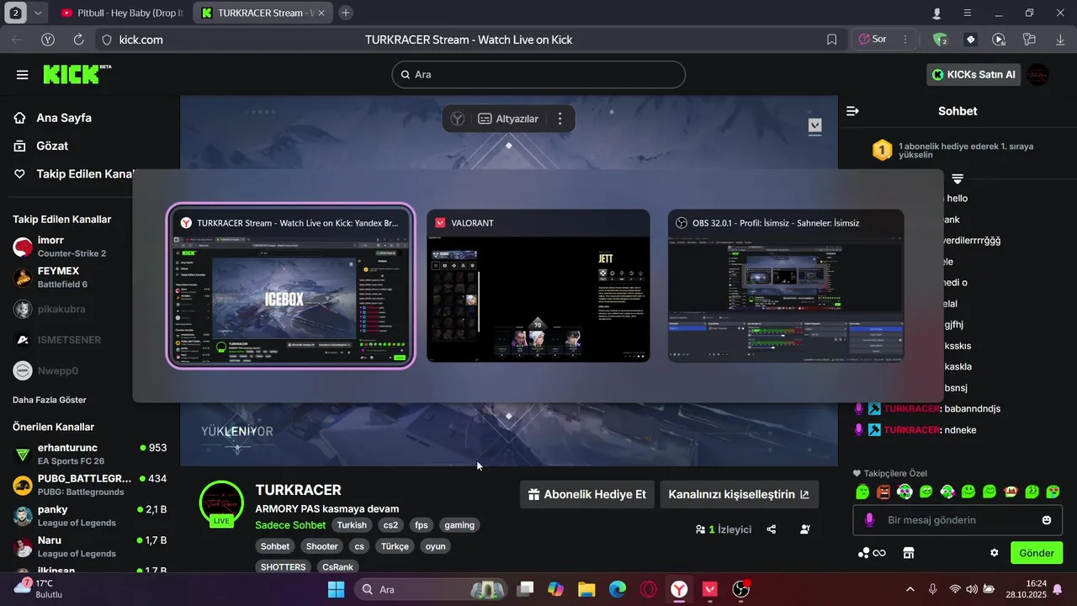Image resolution: width=1077 pixels, height=606 pixels.
Task: Open File Explorer from taskbar
Action: (586, 590)
